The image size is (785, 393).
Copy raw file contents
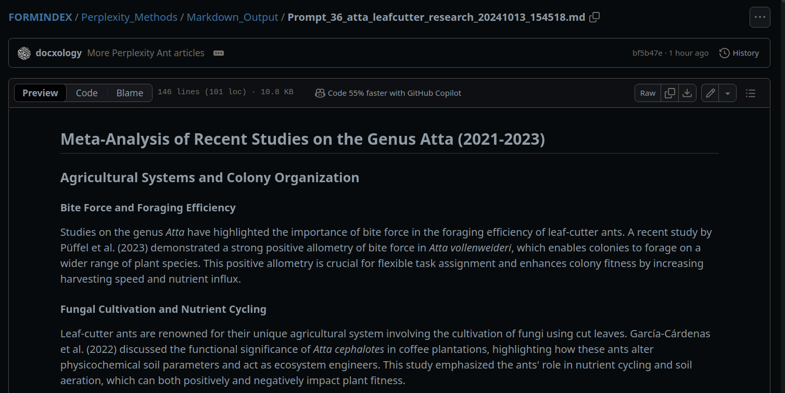(670, 93)
